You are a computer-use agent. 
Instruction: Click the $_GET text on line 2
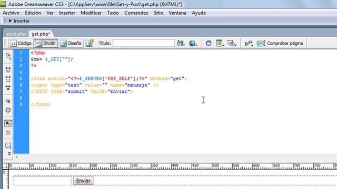point(52,59)
